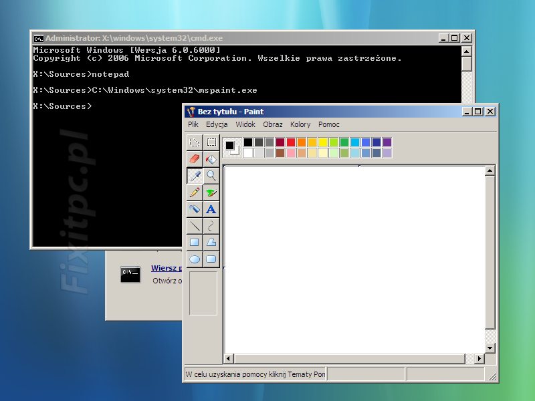This screenshot has width=535, height=401.
Task: Pick the Rectangle shape tool
Action: [195, 243]
